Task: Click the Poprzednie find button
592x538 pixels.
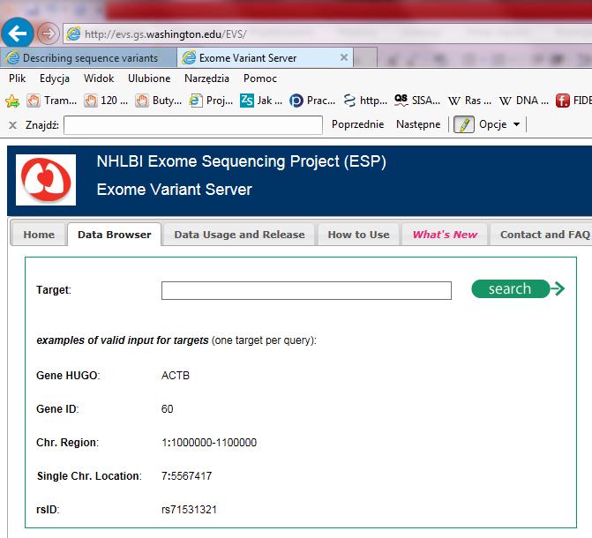Action: tap(357, 124)
